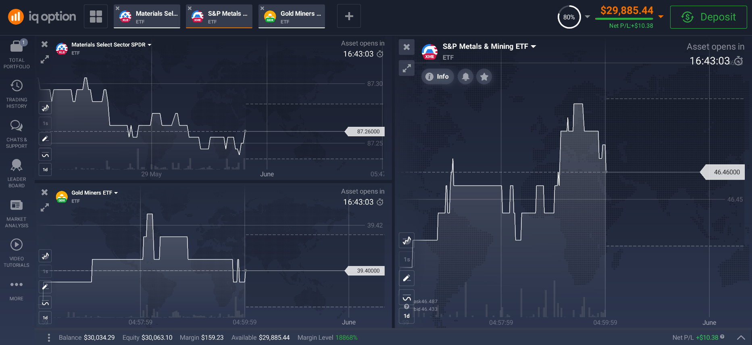Open Video Tutorials in sidebar
The height and width of the screenshot is (345, 752).
coord(17,253)
